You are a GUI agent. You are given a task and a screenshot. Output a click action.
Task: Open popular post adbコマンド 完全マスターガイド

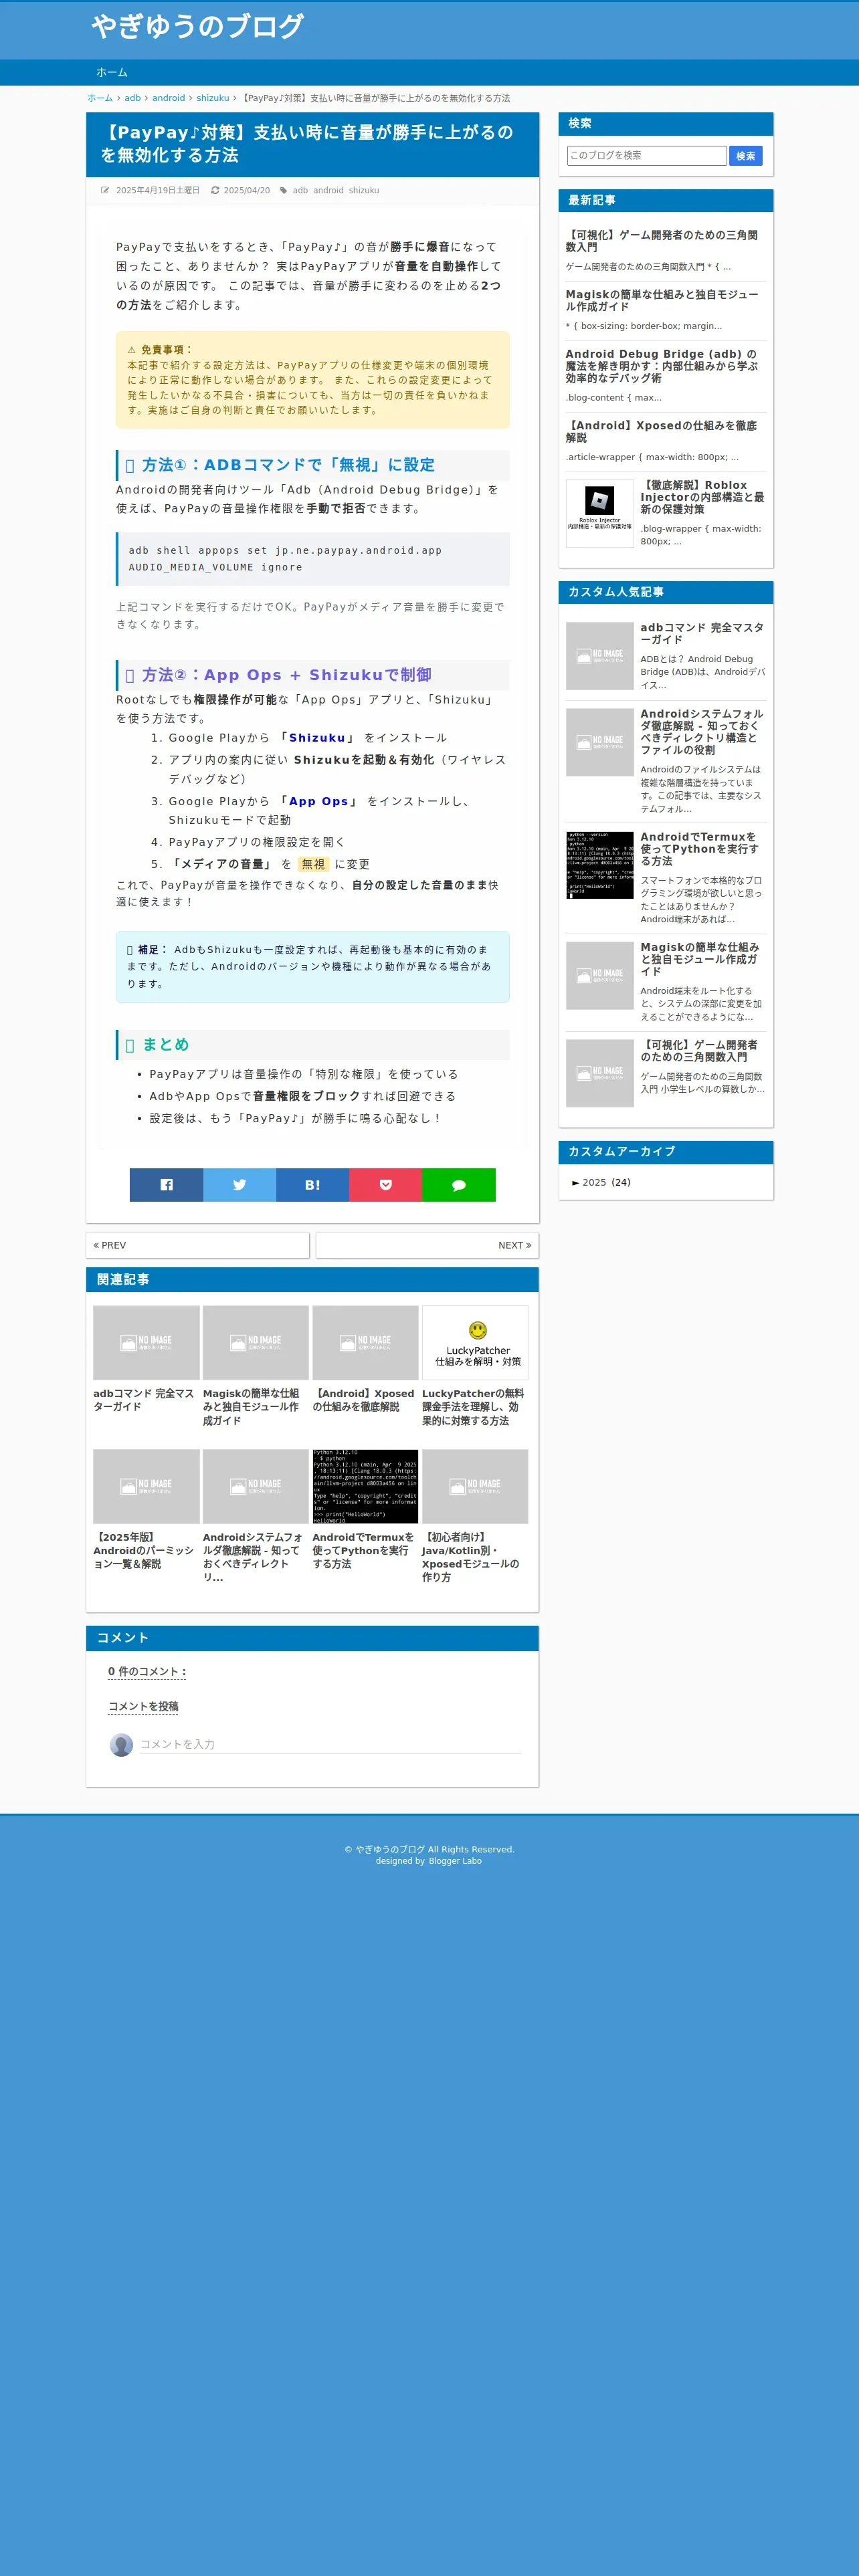click(702, 634)
